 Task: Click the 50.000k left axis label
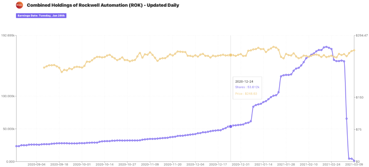(x=9, y=129)
